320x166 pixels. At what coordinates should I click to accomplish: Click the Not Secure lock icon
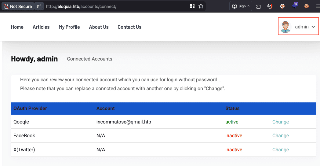(6, 6)
